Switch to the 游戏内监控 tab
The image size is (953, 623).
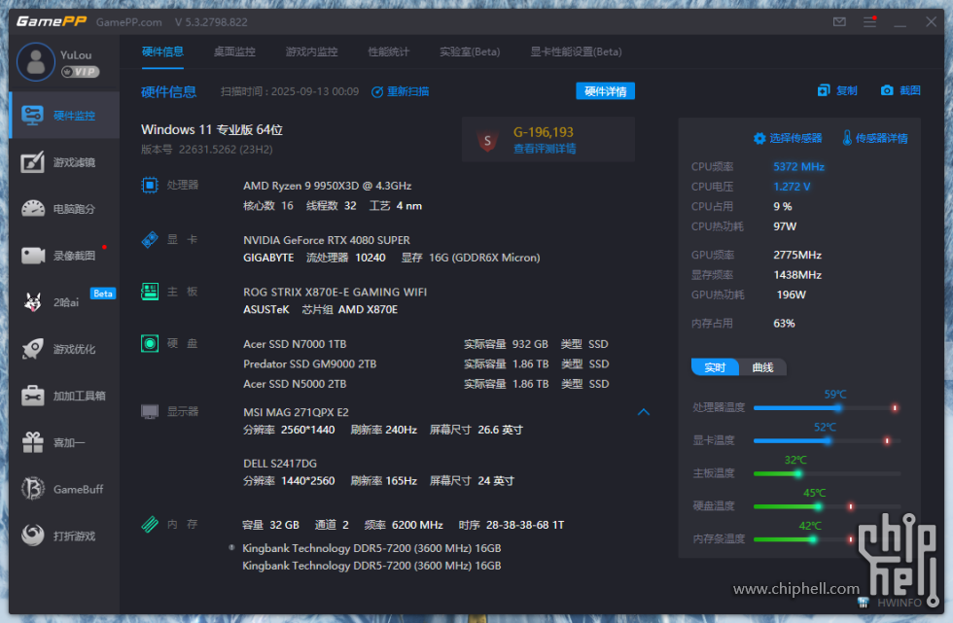311,52
